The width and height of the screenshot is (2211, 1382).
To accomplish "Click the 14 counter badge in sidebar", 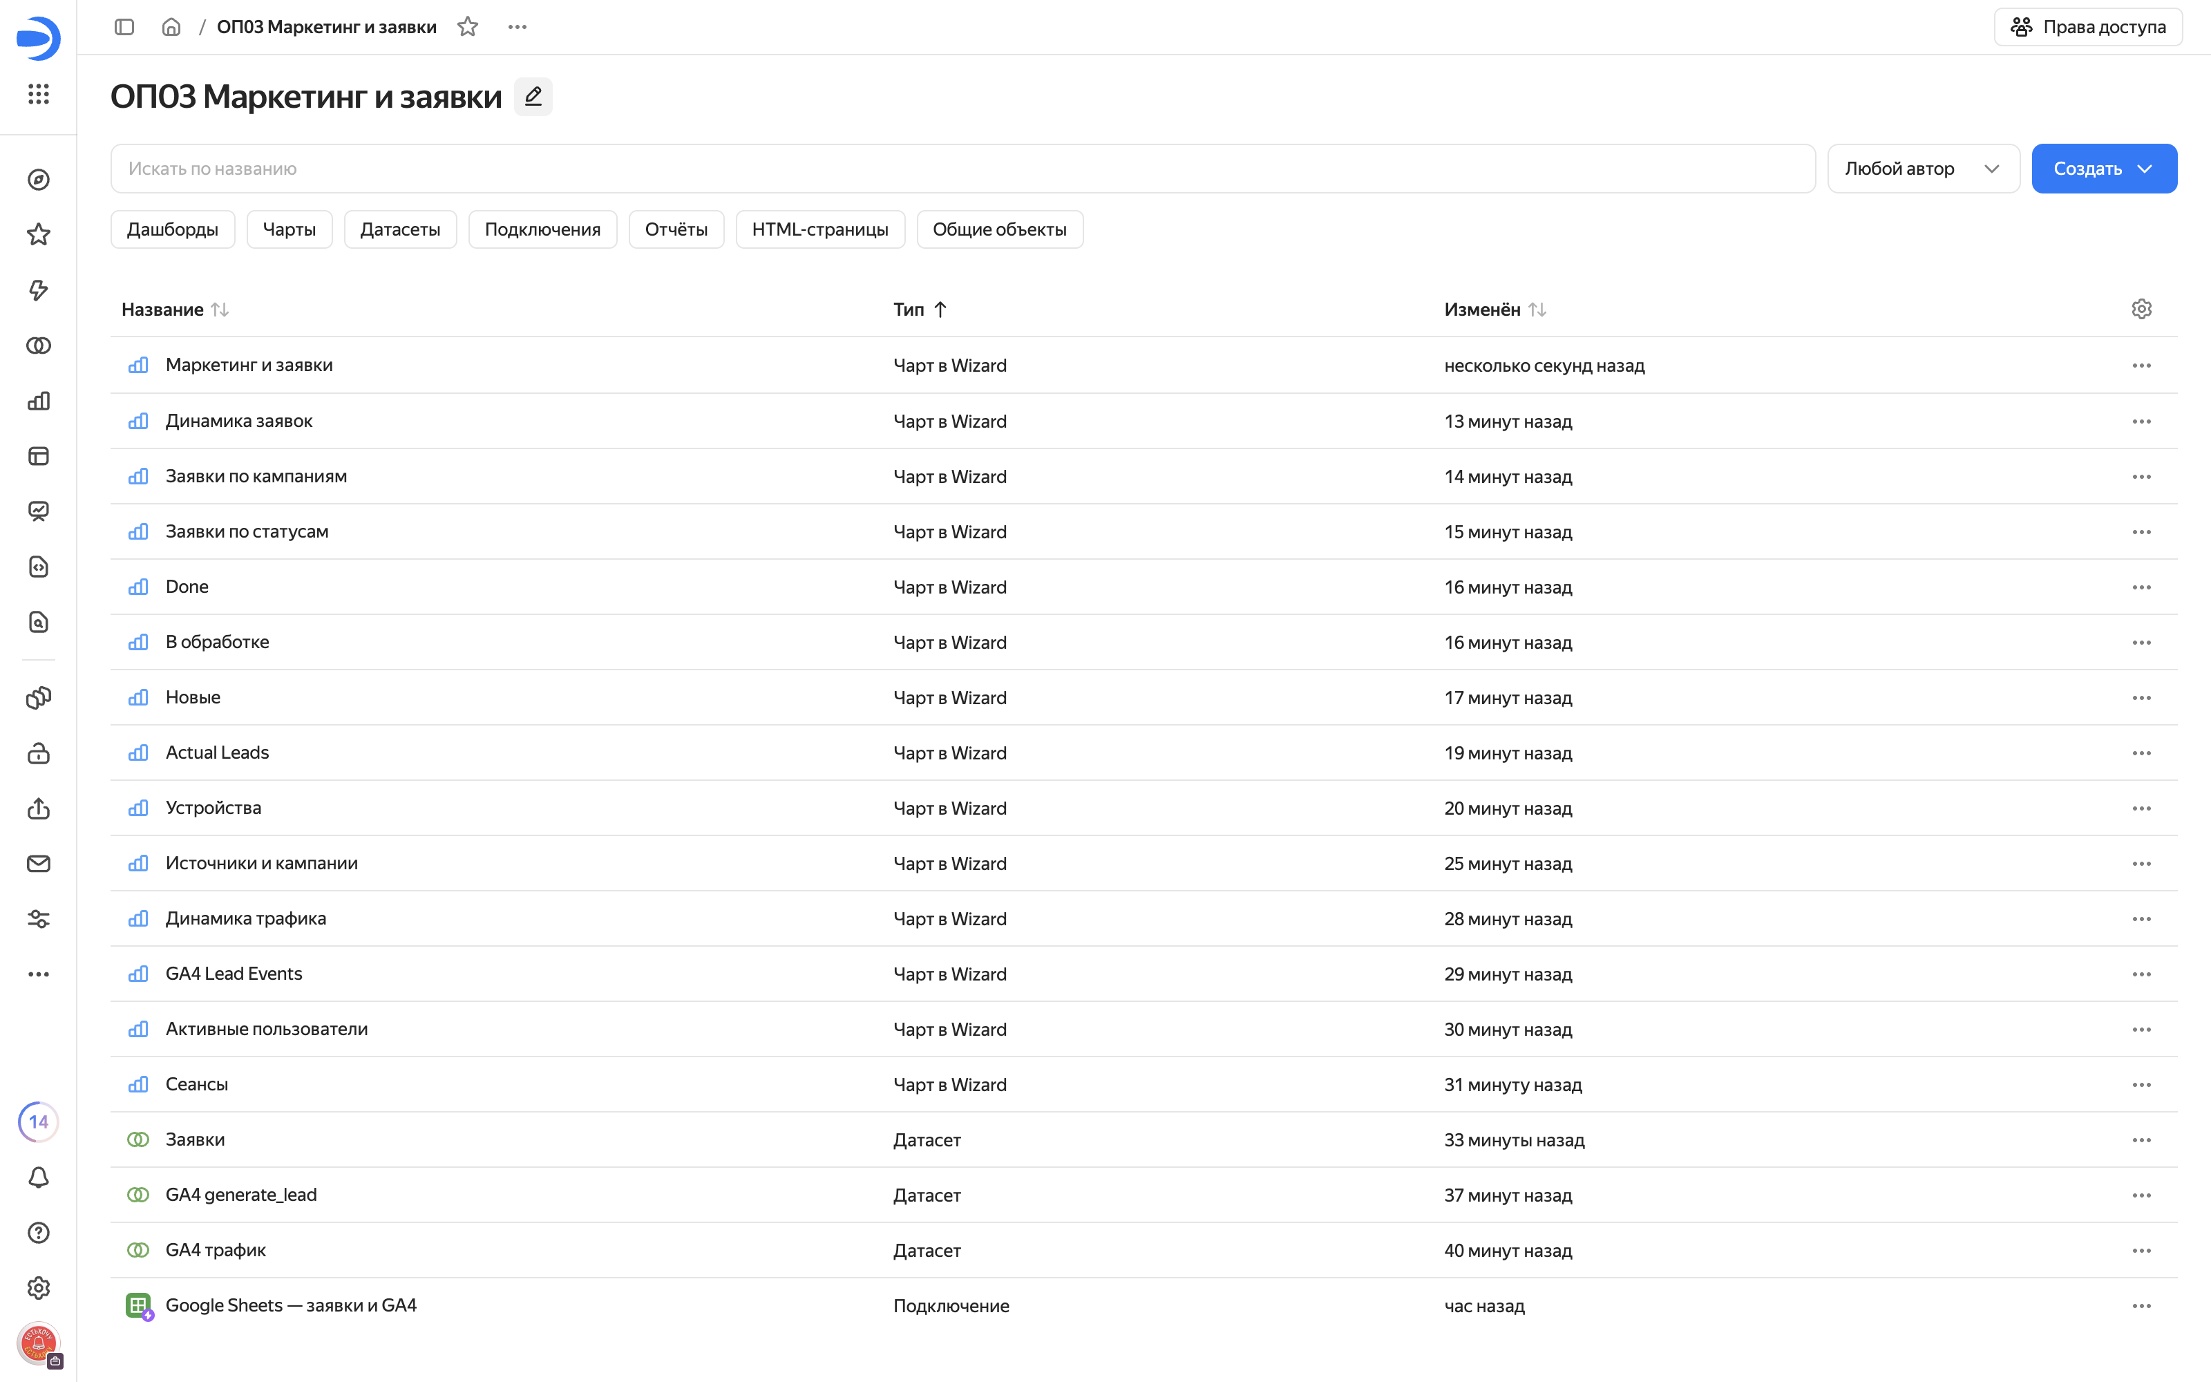I will click(x=39, y=1121).
